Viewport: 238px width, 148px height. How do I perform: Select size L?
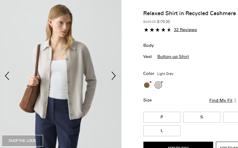162,131
